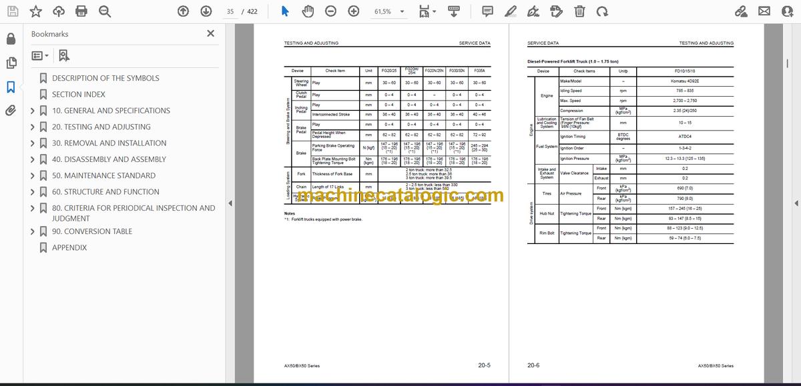The width and height of the screenshot is (801, 386).
Task: Open the page thumbnails panel icon
Action: (11, 63)
